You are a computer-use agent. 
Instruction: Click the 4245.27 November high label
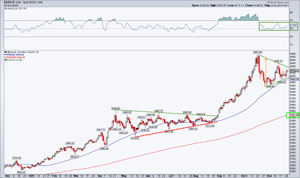[x=278, y=61]
